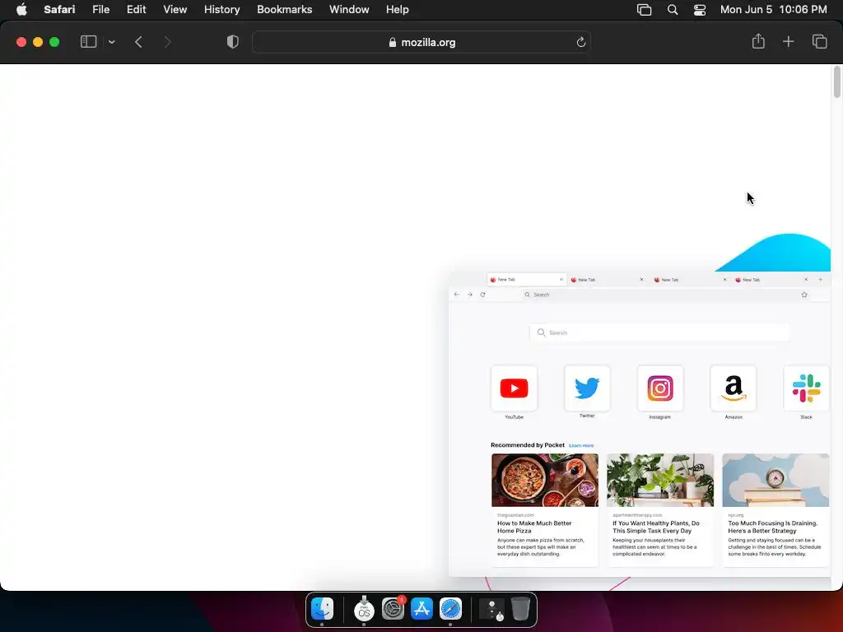This screenshot has height=632, width=843.
Task: Click the 'Recommended by Pocket' heading
Action: click(x=528, y=445)
